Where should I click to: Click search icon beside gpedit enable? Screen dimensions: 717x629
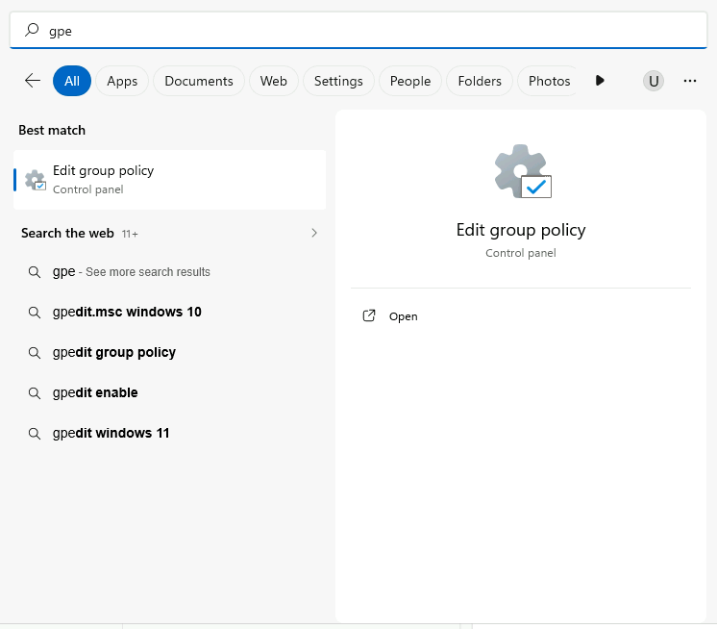point(35,393)
